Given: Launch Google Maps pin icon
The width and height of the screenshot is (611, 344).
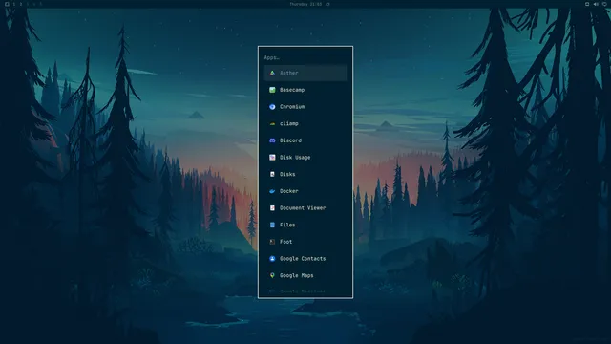Looking at the screenshot, I should click(272, 275).
